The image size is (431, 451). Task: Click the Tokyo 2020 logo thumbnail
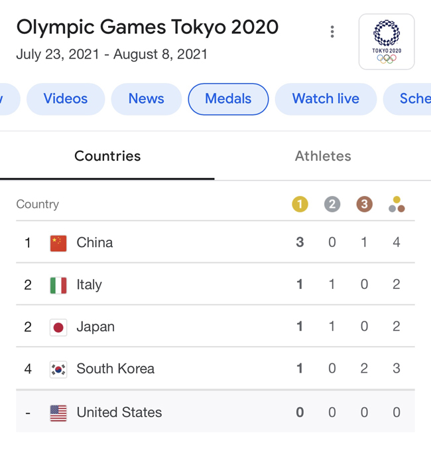[387, 42]
